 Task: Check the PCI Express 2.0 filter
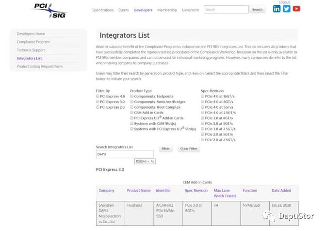click(97, 107)
